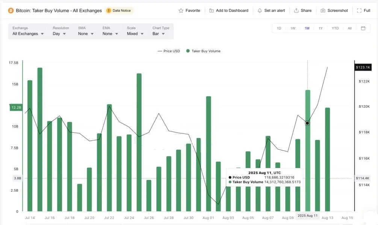Click the Share button label
Screen dimensions: 378x225
306,10
